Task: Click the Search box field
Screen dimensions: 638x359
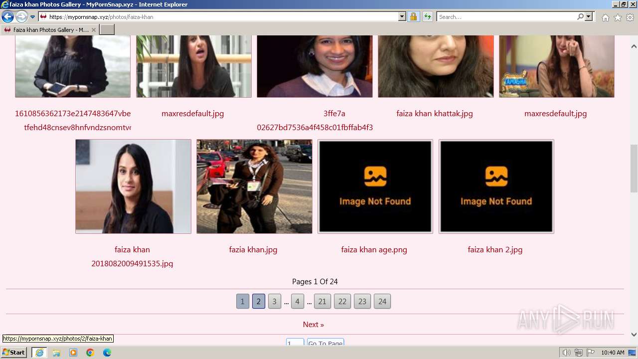Action: [506, 16]
